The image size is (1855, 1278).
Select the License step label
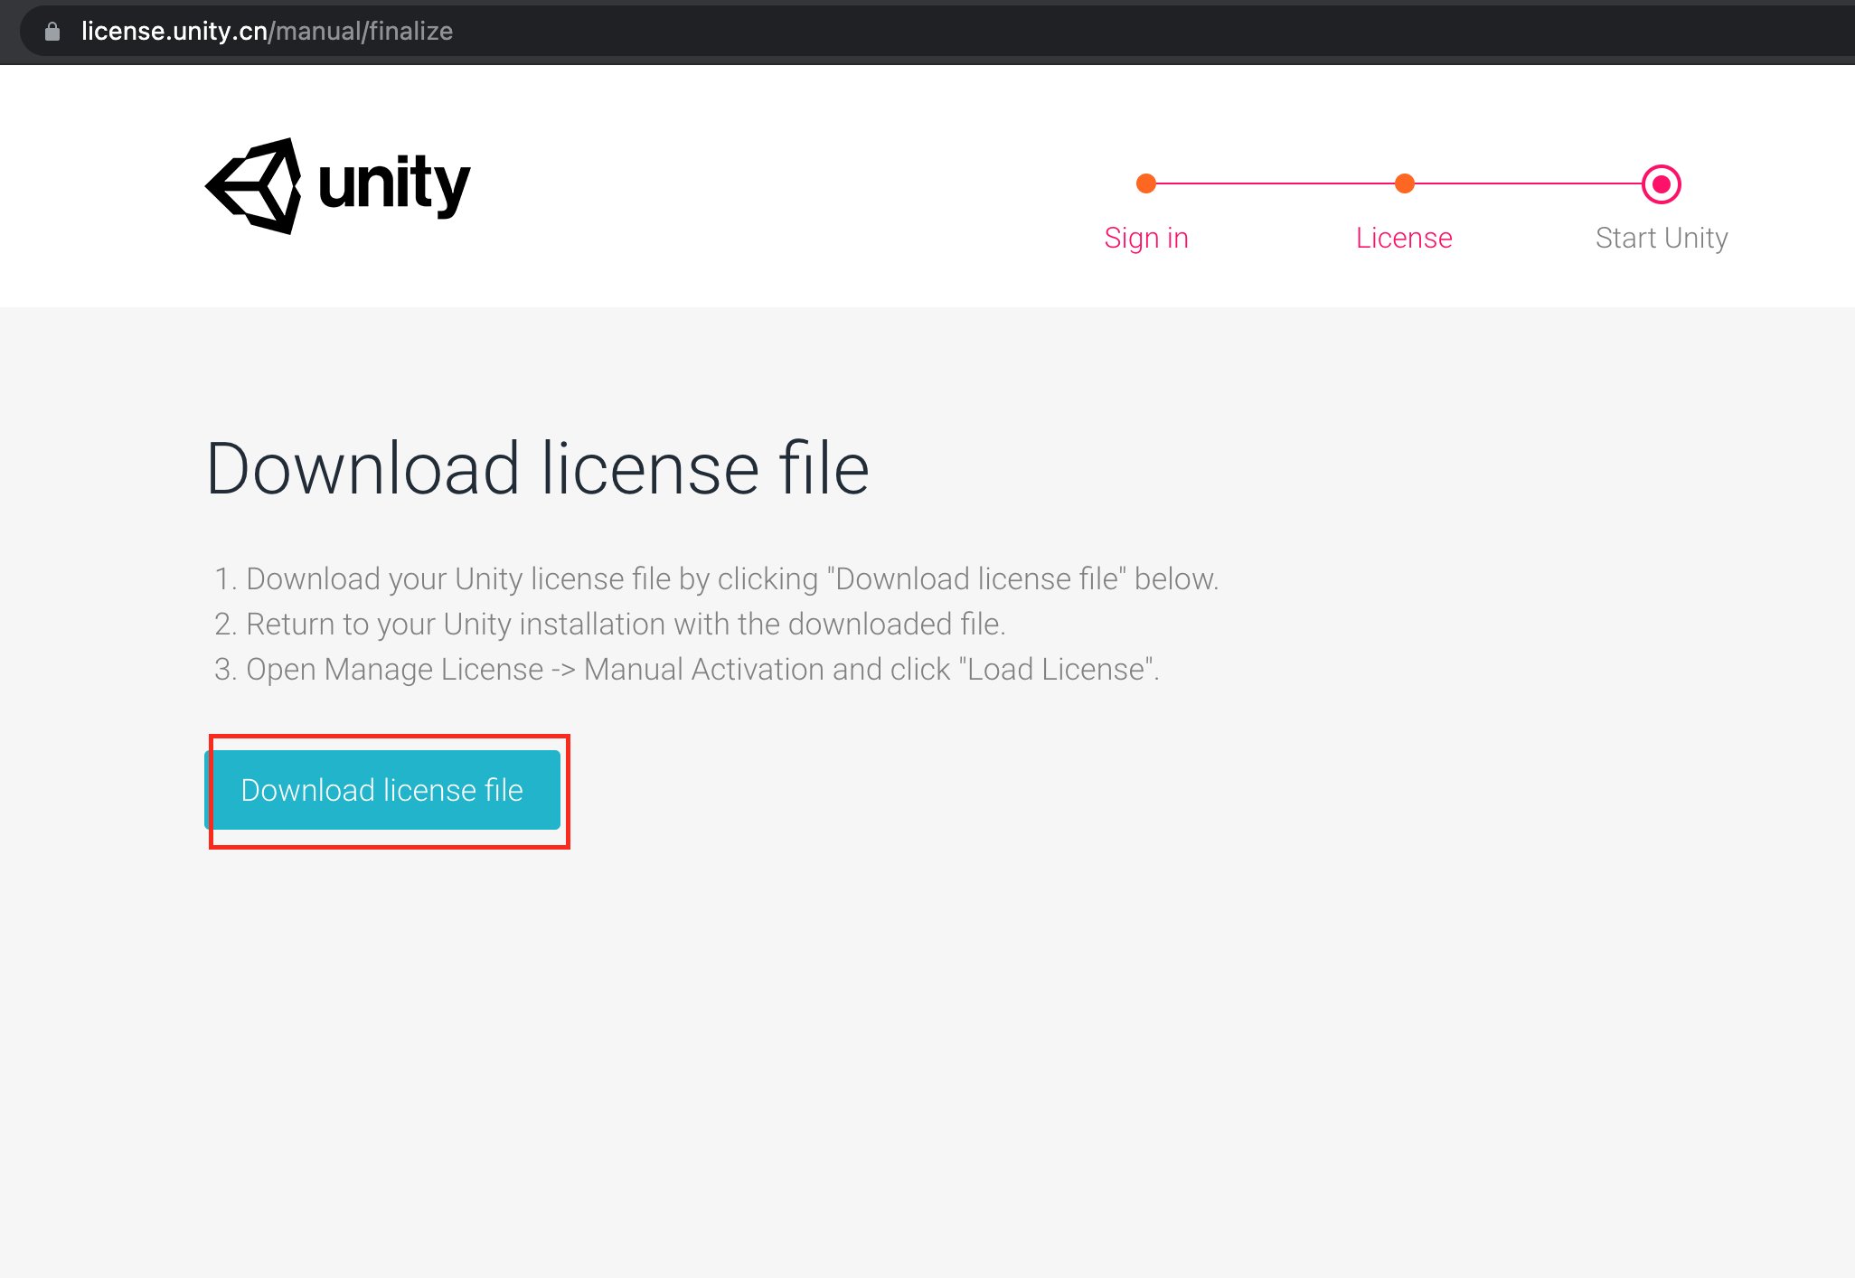(x=1404, y=238)
